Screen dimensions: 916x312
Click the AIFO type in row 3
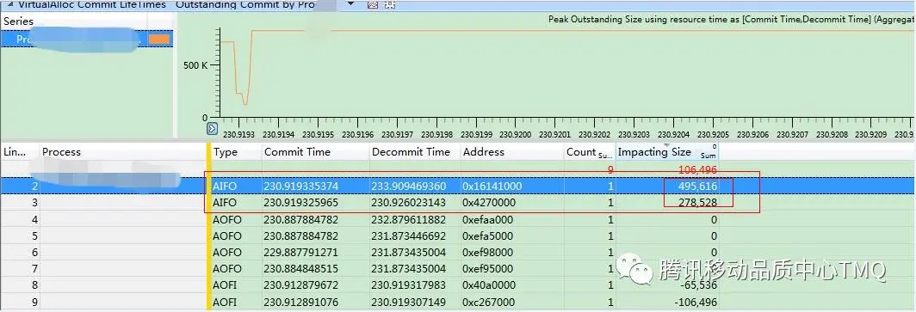(x=225, y=202)
